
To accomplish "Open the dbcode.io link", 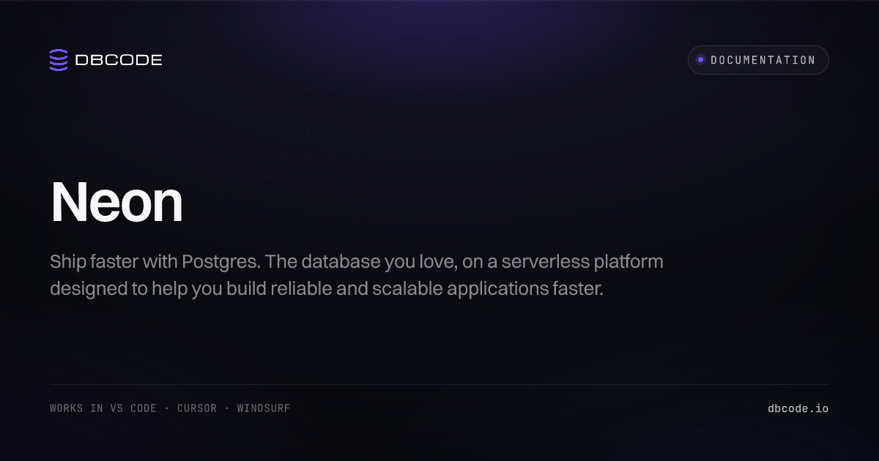I will pyautogui.click(x=798, y=408).
